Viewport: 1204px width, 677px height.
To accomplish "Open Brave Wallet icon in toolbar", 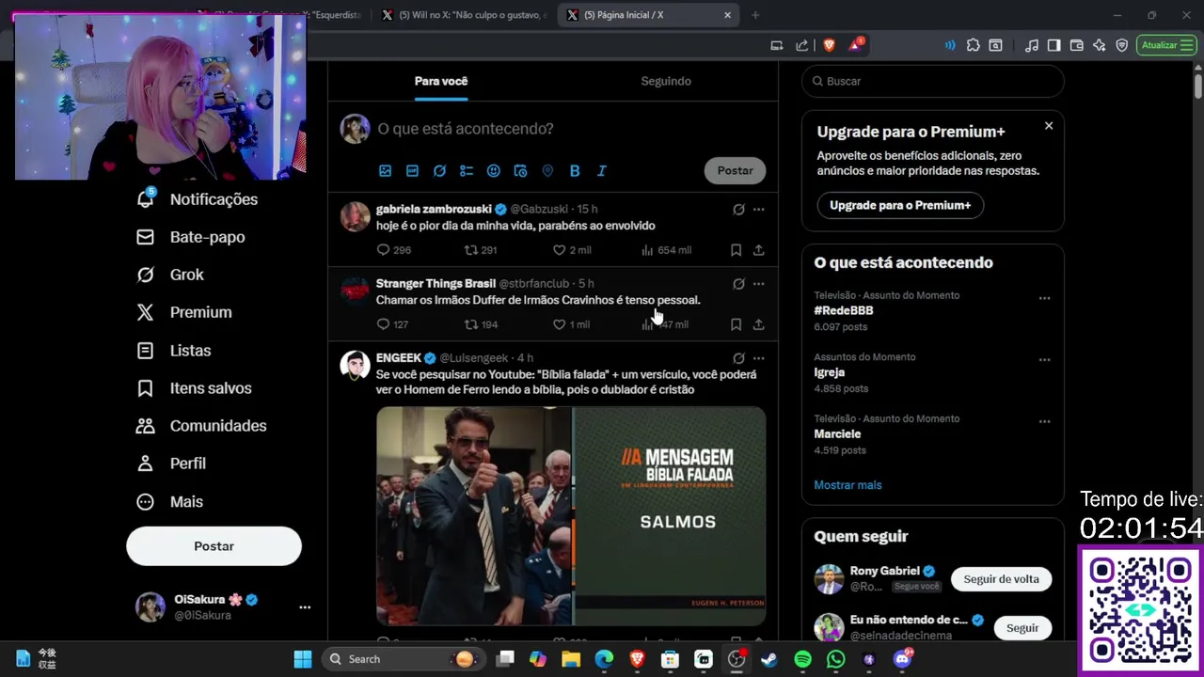I will 1076,45.
